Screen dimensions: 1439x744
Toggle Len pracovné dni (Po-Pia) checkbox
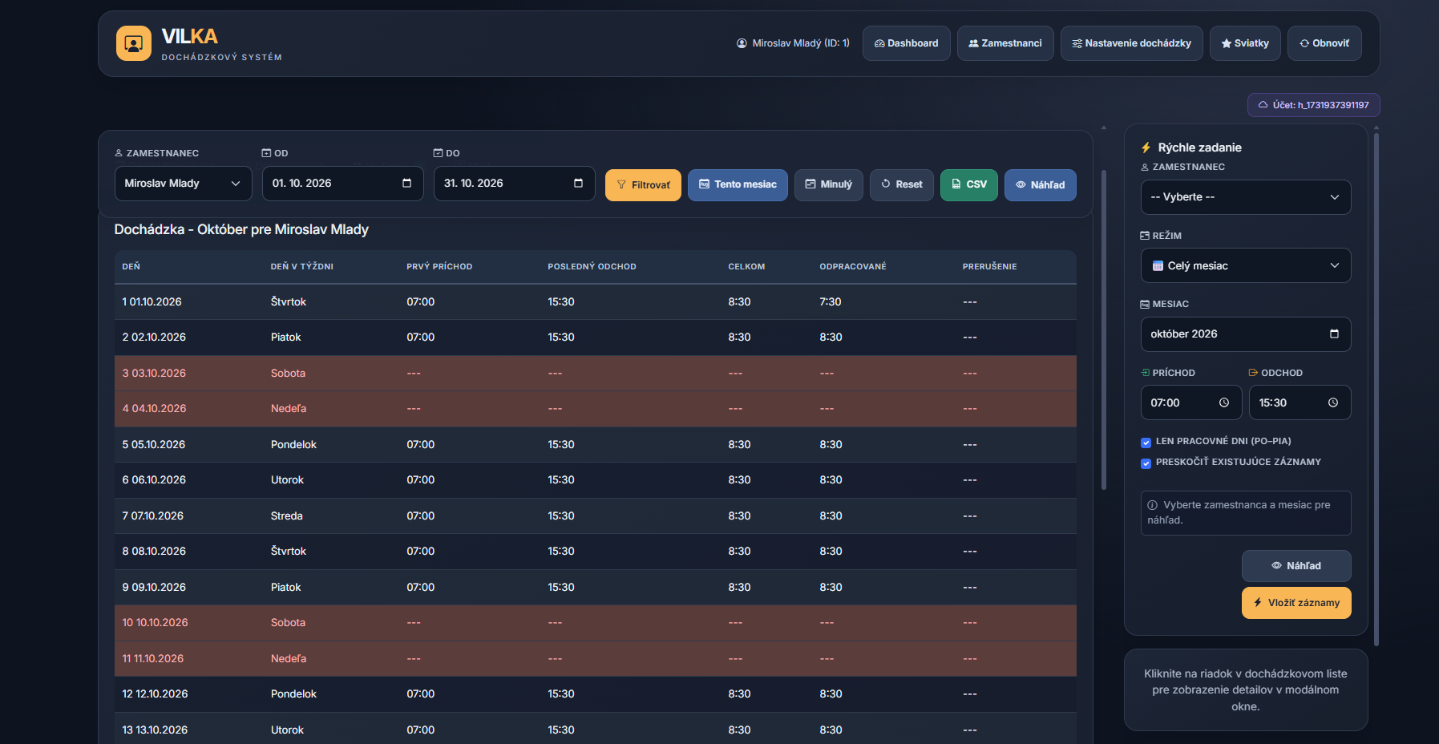[x=1146, y=442]
